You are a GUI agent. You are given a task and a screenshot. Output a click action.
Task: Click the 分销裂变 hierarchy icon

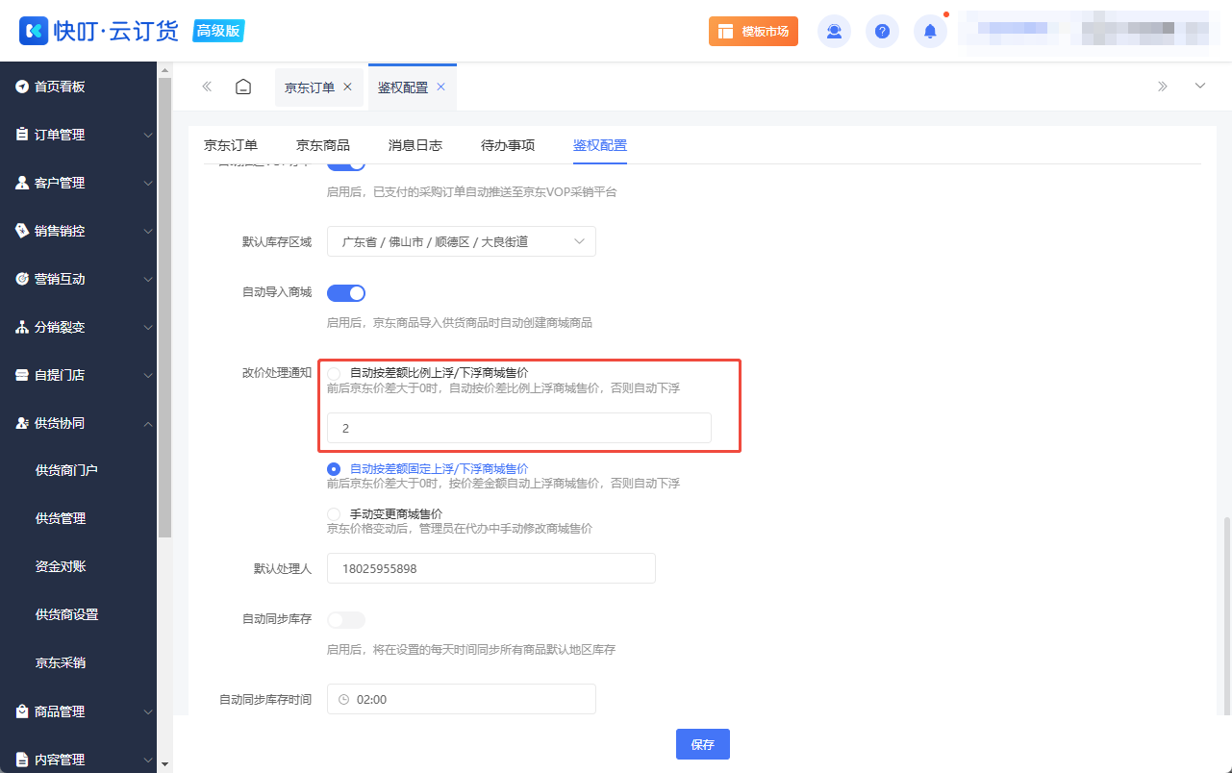coord(22,327)
